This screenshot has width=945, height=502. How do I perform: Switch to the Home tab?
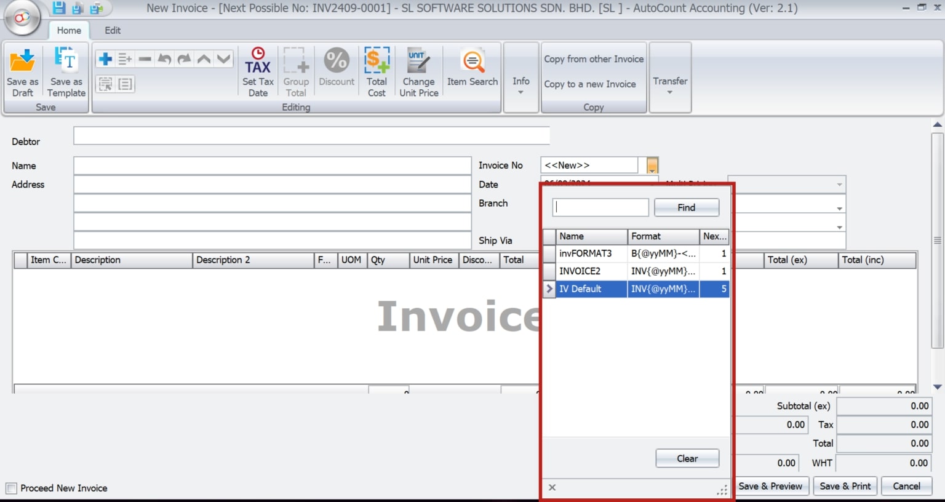pyautogui.click(x=69, y=30)
